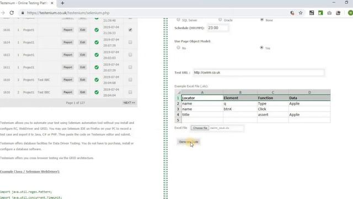
Task: Open the green profile avatar
Action: (350, 13)
